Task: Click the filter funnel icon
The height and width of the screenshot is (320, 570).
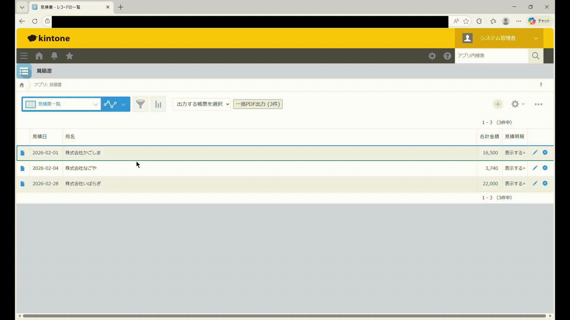Action: coord(140,104)
